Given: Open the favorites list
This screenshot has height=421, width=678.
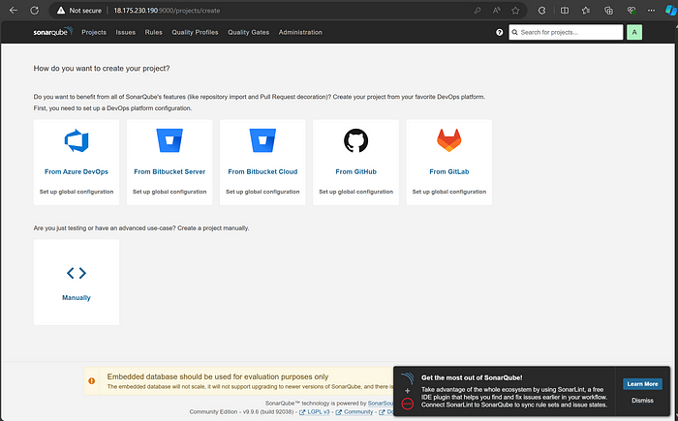Looking at the screenshot, I should pos(586,11).
